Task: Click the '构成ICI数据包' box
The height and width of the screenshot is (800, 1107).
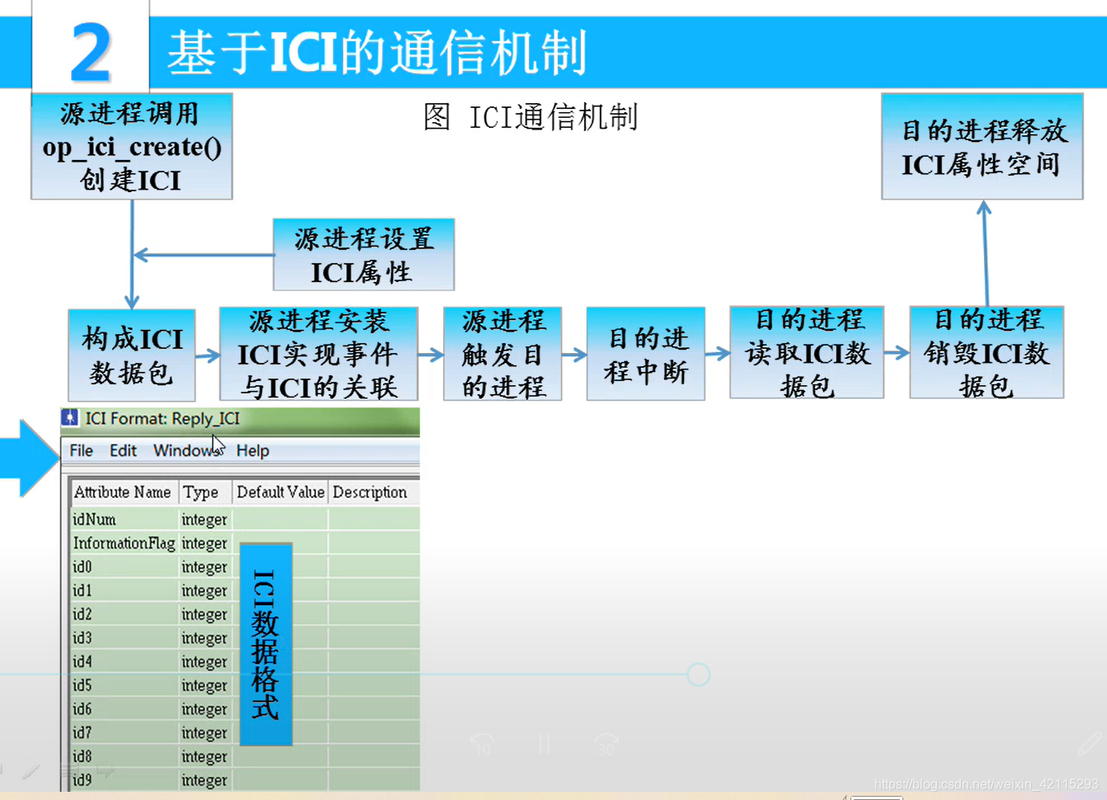Action: [x=132, y=355]
